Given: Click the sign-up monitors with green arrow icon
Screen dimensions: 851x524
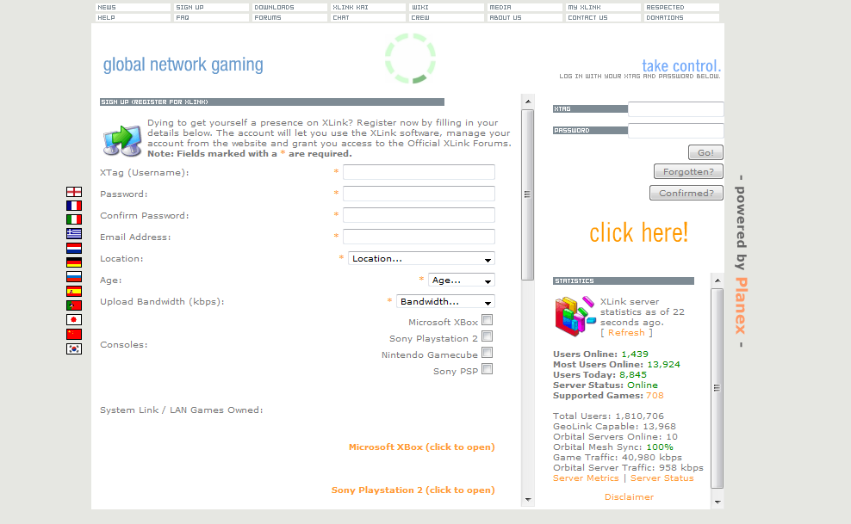Looking at the screenshot, I should [x=122, y=139].
